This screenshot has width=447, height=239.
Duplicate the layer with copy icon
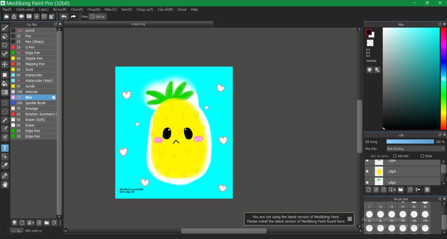410,189
